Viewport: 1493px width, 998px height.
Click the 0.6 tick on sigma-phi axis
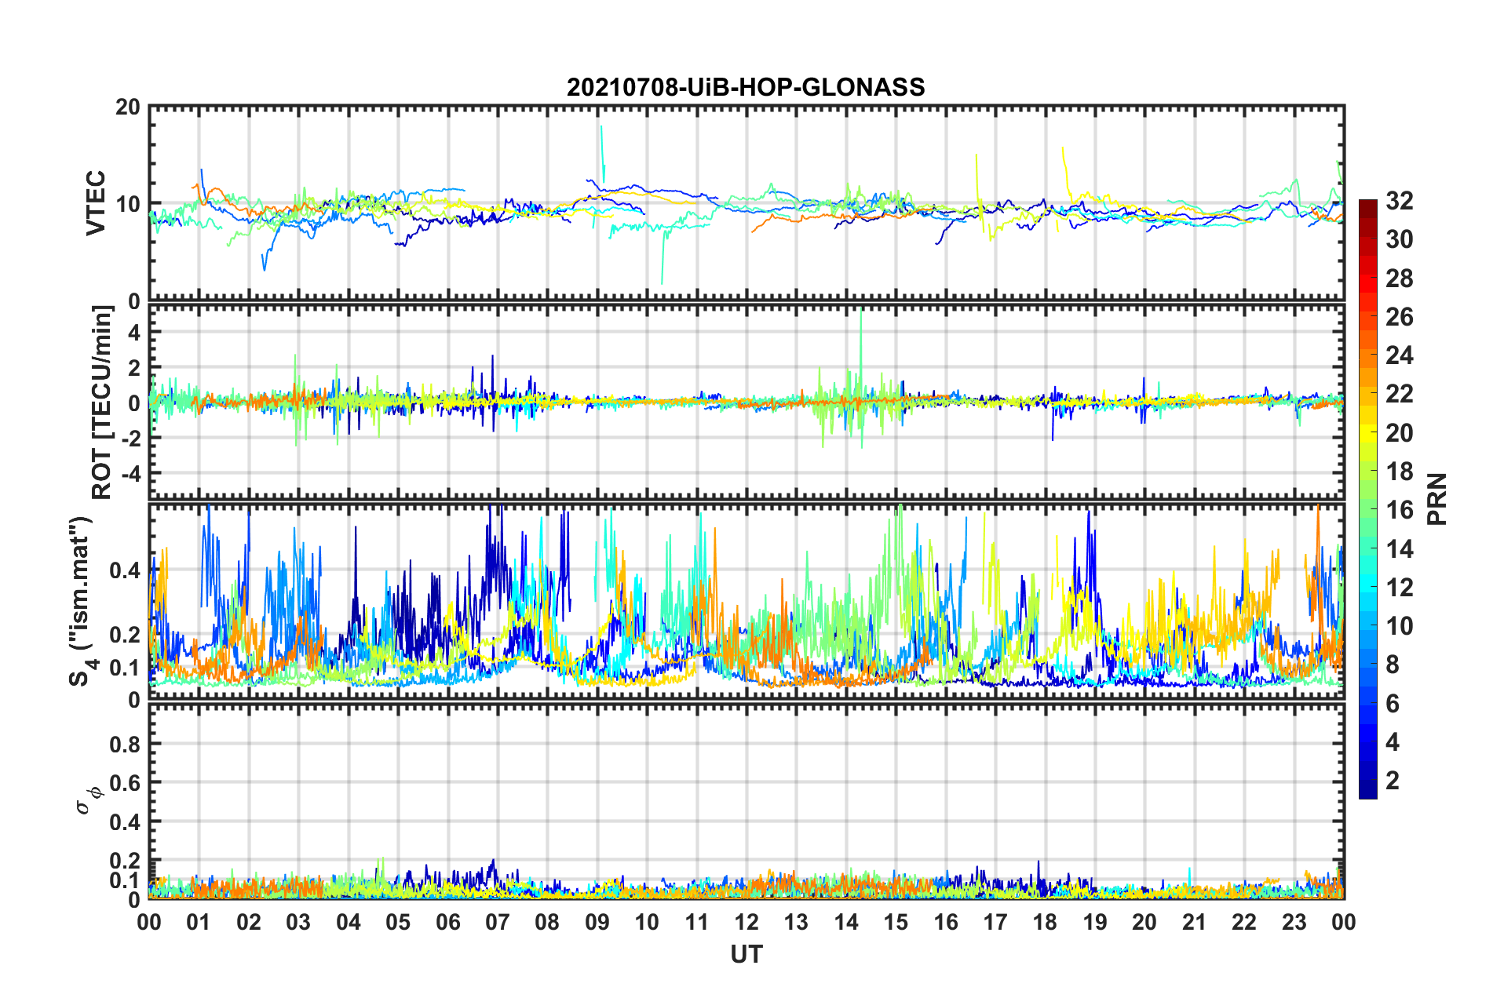126,783
